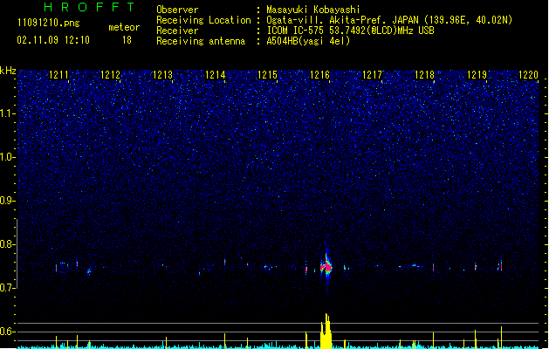Click the meteor count value 18

127,40
